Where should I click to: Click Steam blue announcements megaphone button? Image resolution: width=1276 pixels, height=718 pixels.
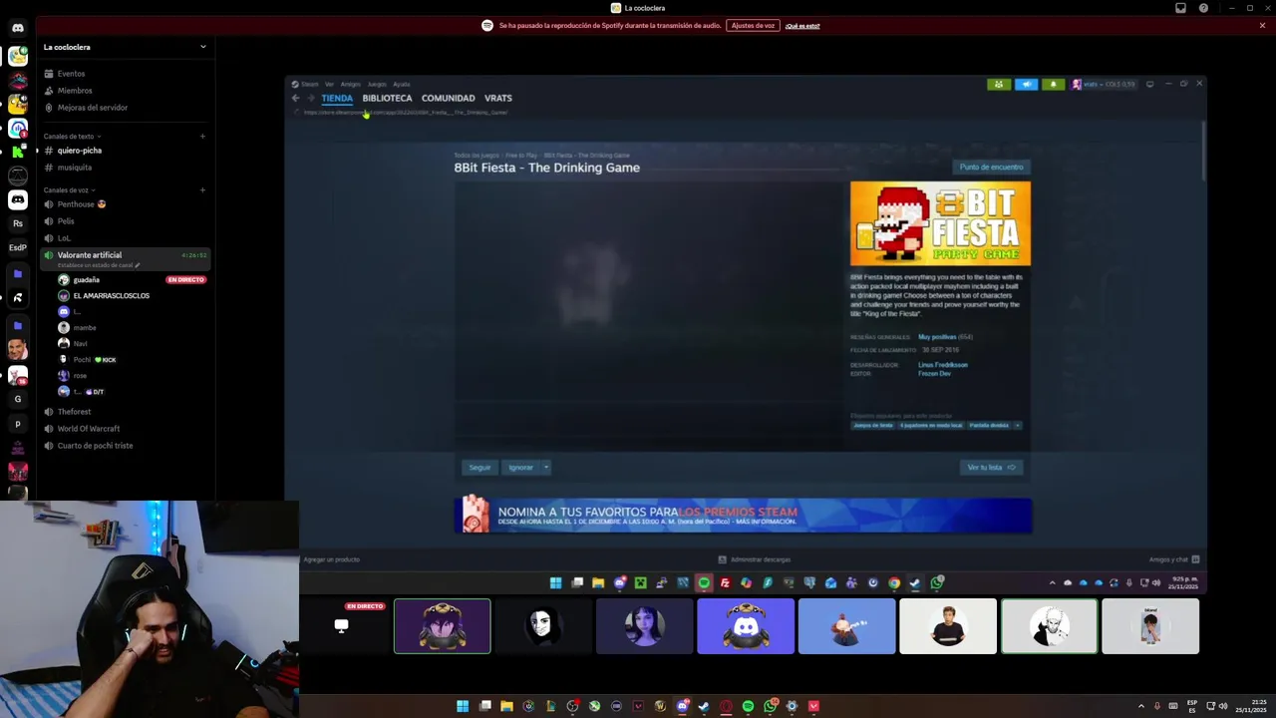[1026, 85]
